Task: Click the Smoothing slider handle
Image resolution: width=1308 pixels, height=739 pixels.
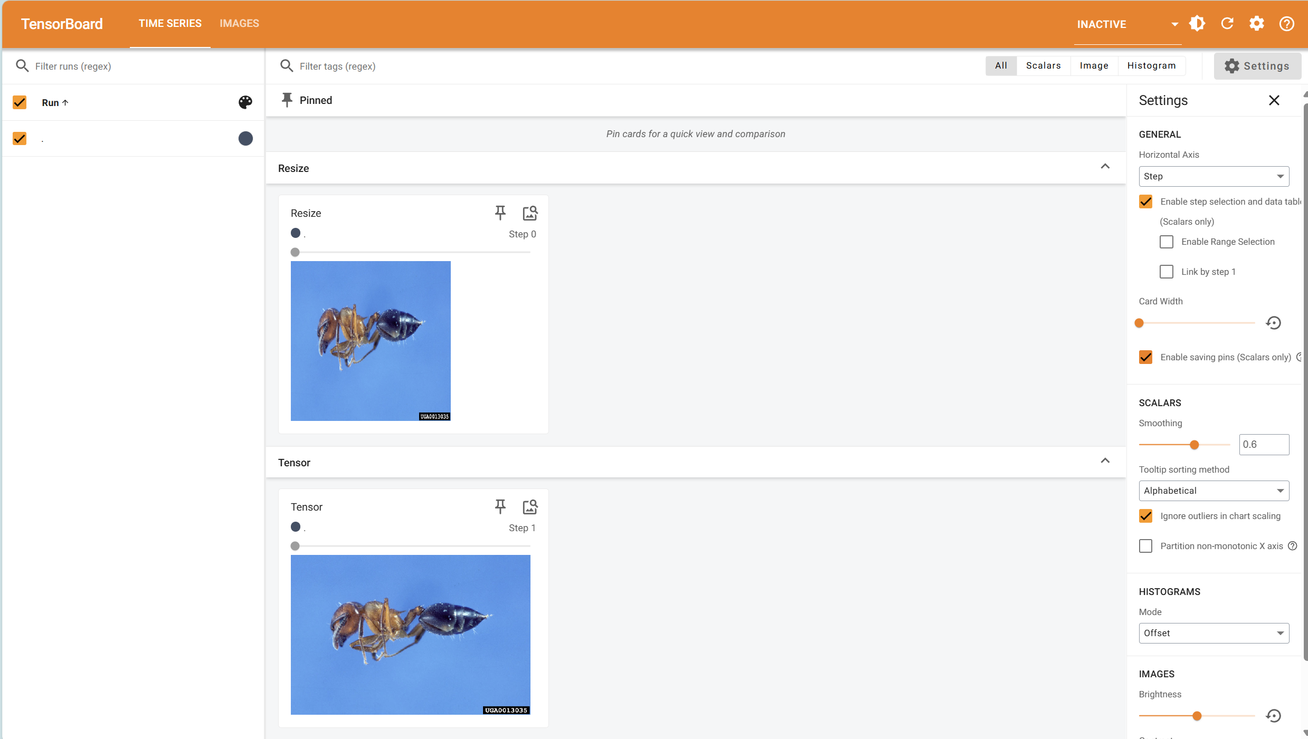Action: [x=1194, y=445]
